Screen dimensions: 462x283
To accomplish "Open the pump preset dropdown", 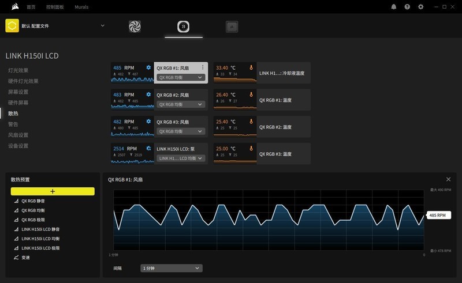I will [x=181, y=159].
